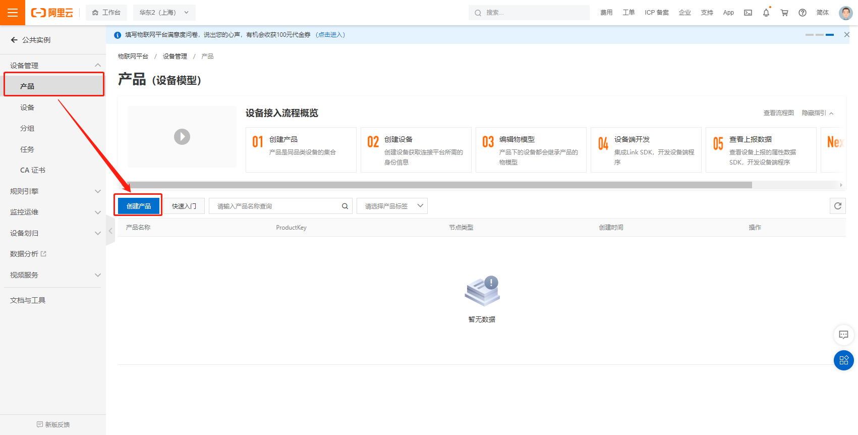This screenshot has height=435, width=858.
Task: Expand the 视频服务 section
Action: pyautogui.click(x=98, y=275)
